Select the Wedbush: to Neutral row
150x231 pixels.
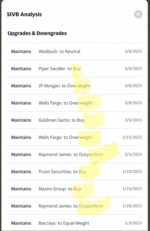click(x=74, y=51)
